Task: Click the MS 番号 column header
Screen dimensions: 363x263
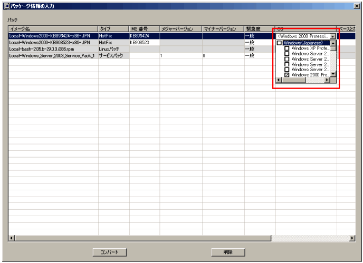Action: click(144, 29)
